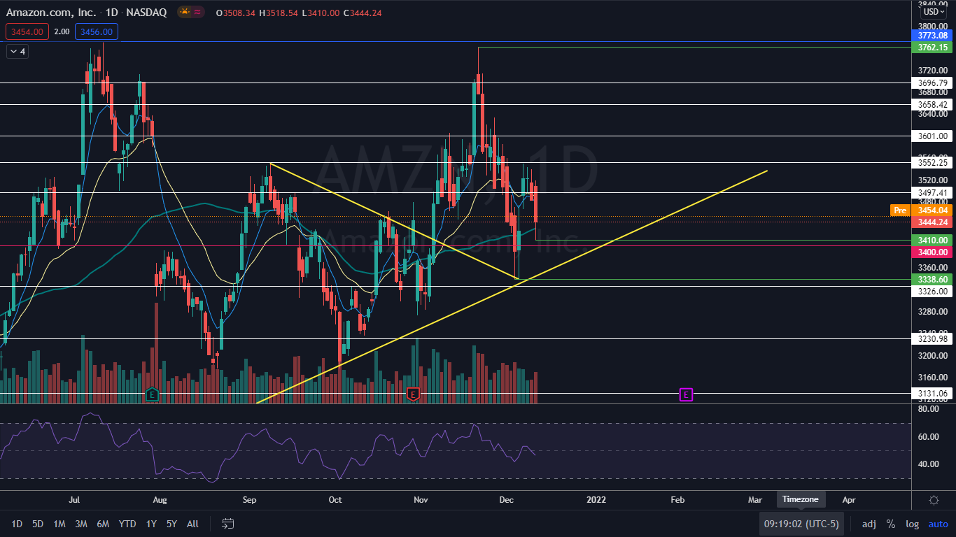Click the red 3400.00 price label
The image size is (956, 537).
[933, 251]
